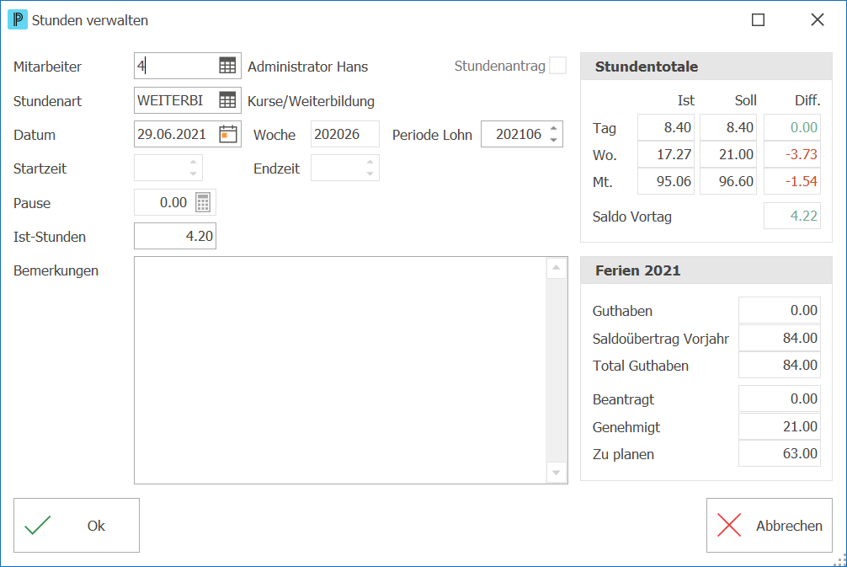
Task: Click the Stundentotale panel header
Action: (706, 67)
